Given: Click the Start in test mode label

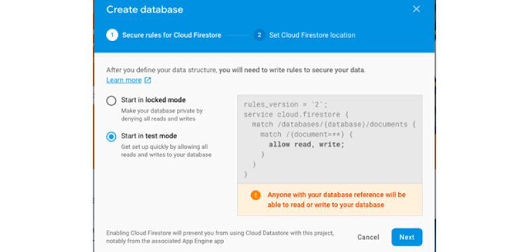Looking at the screenshot, I should point(149,136).
